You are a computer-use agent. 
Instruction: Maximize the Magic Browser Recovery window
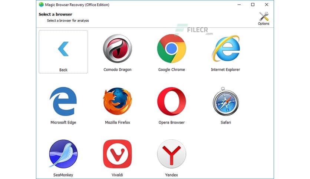(253, 4)
